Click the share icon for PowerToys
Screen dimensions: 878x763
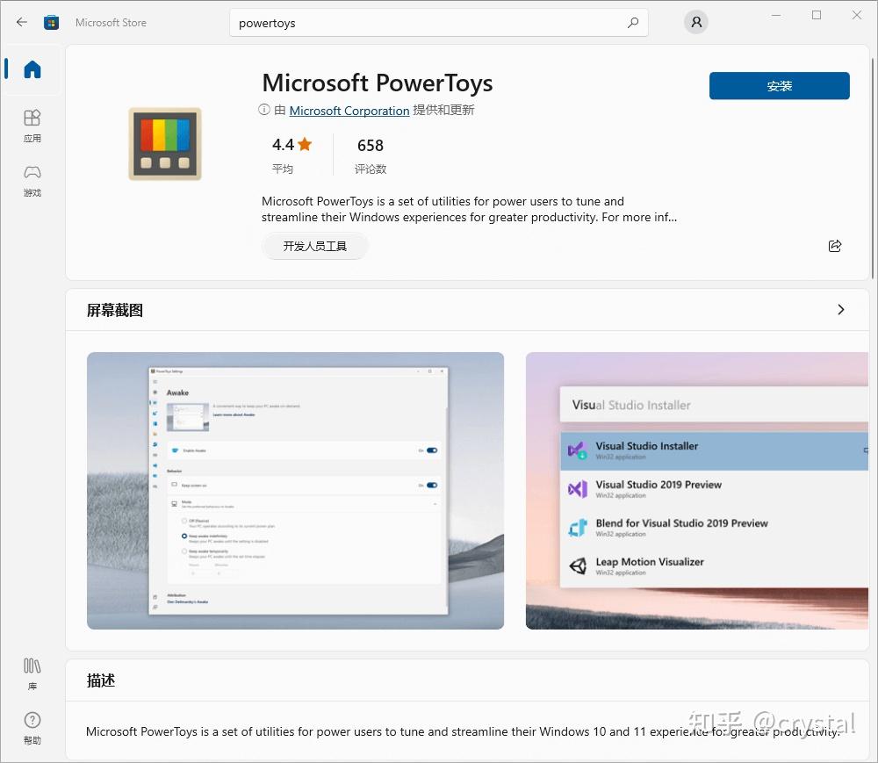click(x=835, y=246)
